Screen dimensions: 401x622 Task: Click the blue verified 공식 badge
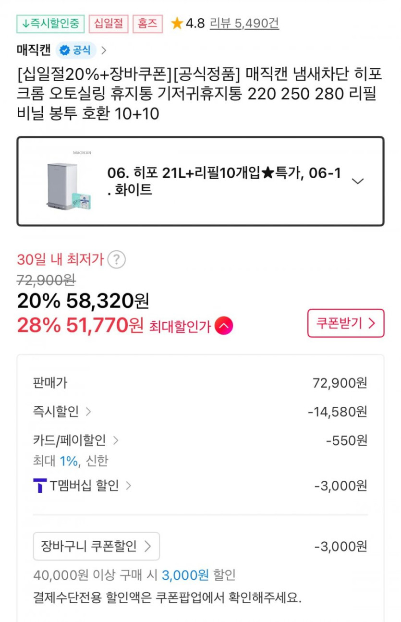pyautogui.click(x=76, y=50)
